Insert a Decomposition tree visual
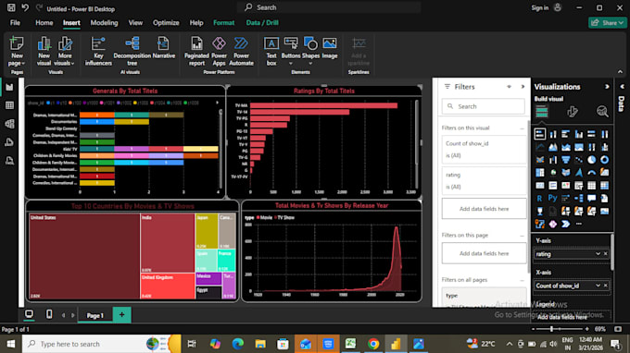 click(132, 51)
